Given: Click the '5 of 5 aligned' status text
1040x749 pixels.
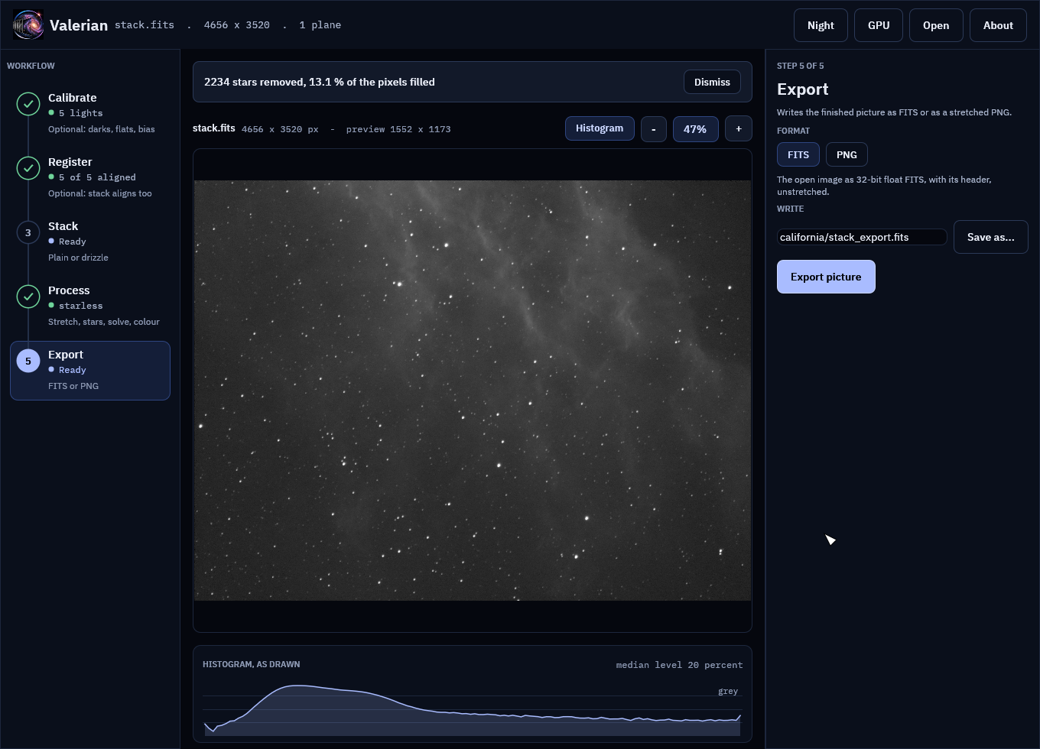Looking at the screenshot, I should (x=97, y=177).
